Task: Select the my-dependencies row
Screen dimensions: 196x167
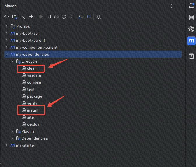Action: pos(93,54)
